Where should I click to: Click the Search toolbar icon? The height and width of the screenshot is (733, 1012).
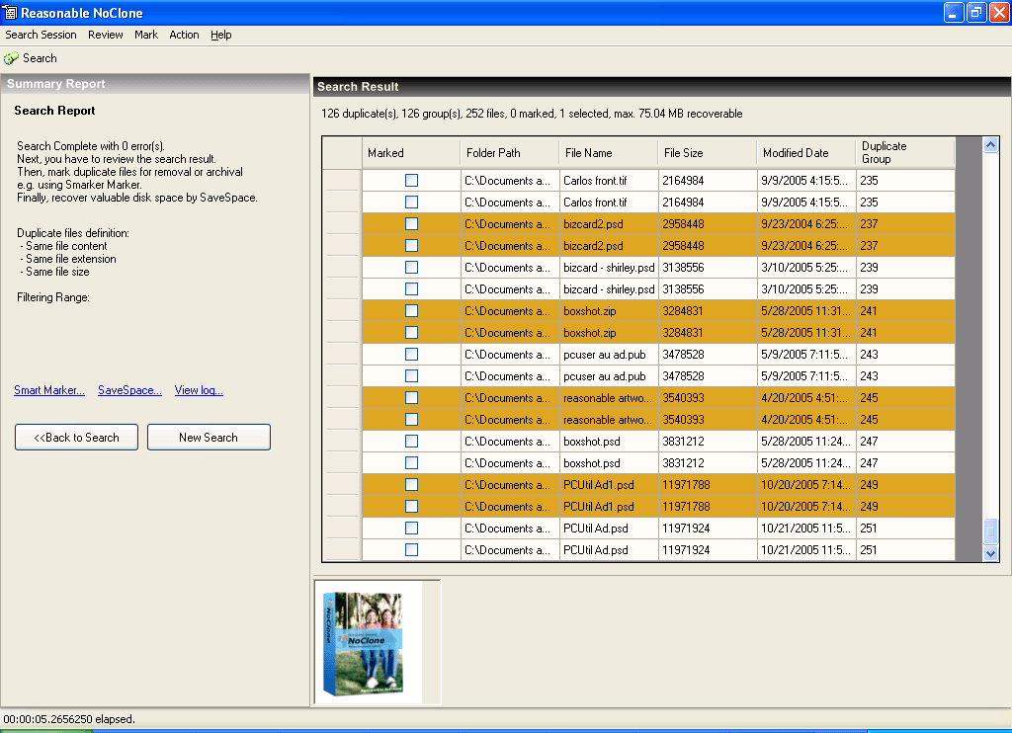12,59
